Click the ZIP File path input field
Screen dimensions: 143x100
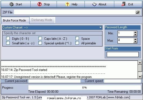[74, 12]
